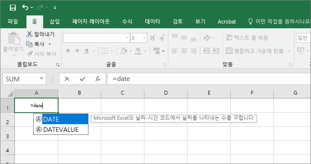
Task: Click the 내천 phonetic guide icon
Action: click(x=156, y=51)
